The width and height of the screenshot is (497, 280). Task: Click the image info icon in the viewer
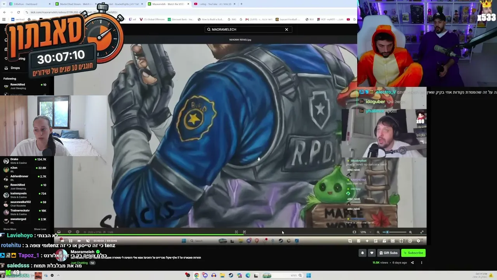78,232
